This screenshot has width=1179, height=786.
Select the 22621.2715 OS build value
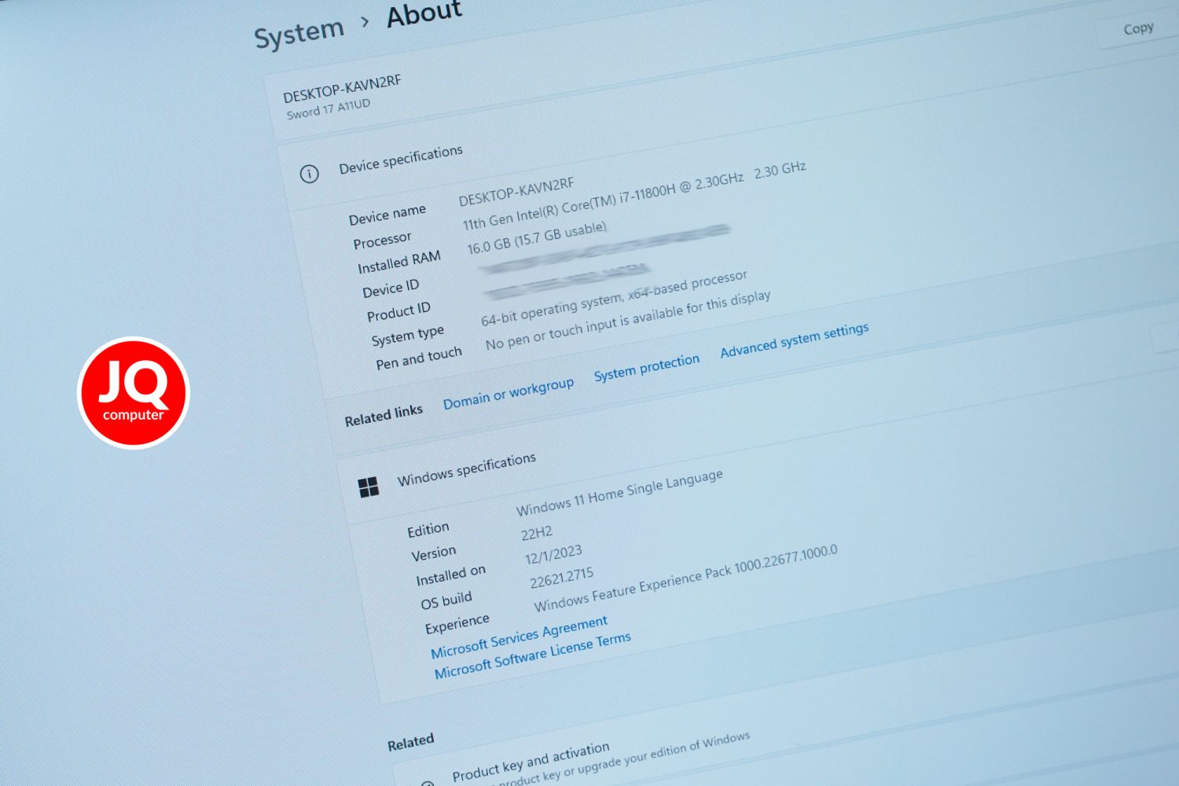(x=561, y=578)
